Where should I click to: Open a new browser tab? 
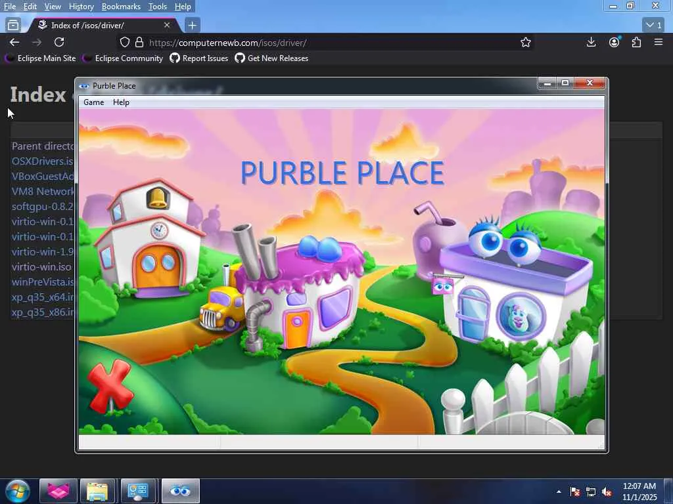(193, 26)
